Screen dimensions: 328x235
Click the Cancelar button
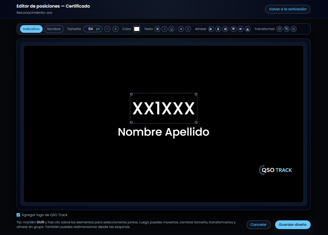click(x=259, y=225)
